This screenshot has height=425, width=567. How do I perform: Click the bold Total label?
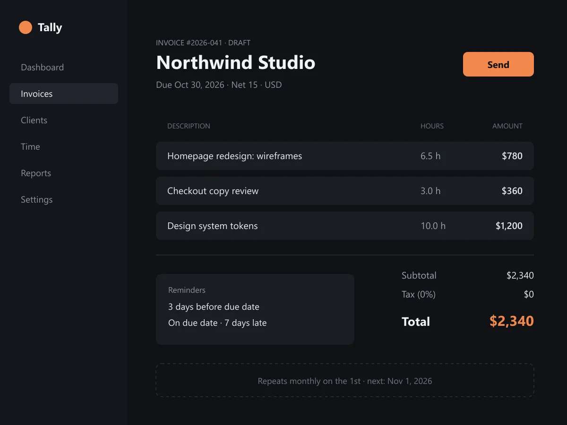click(x=416, y=322)
